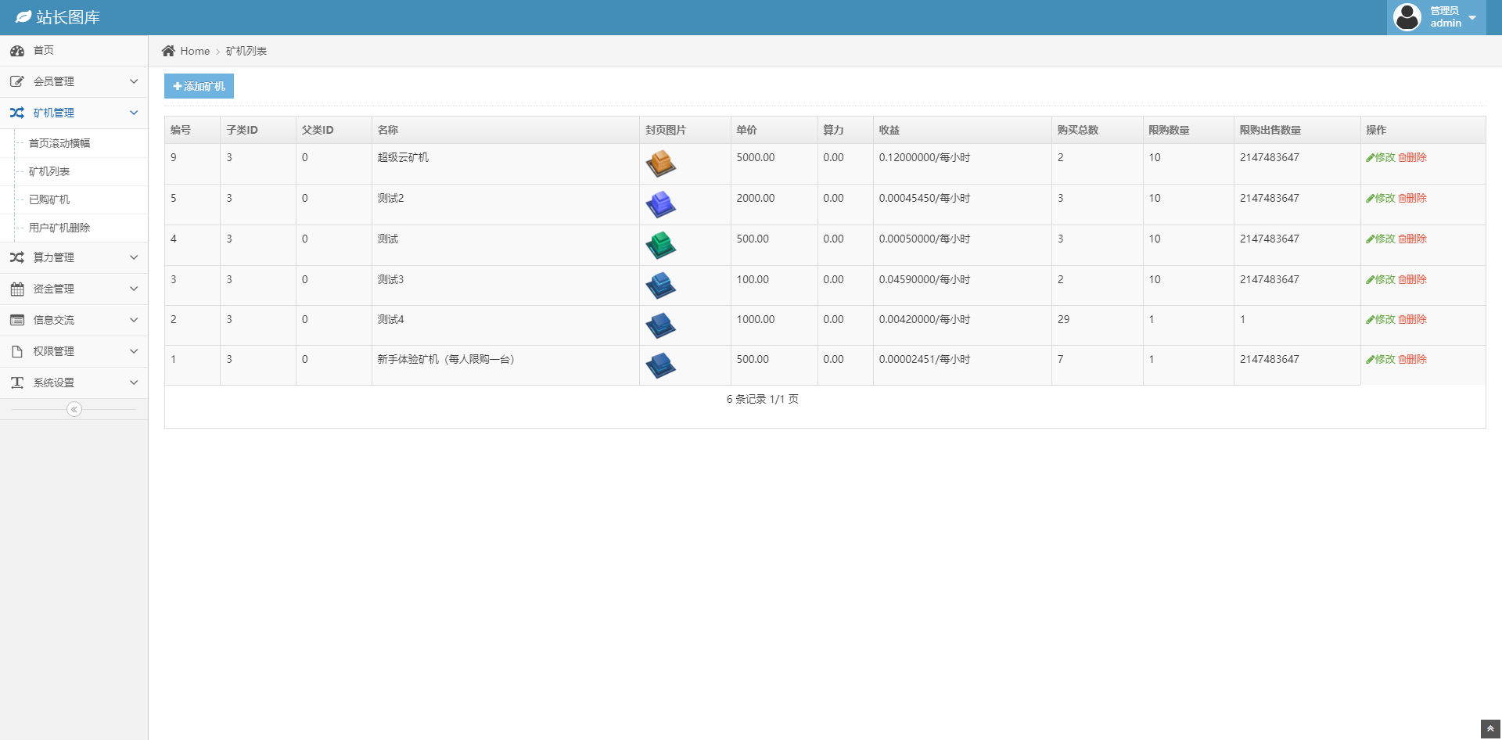Click the 资金管理 calendar icon
This screenshot has height=740, width=1502.
pyautogui.click(x=17, y=289)
